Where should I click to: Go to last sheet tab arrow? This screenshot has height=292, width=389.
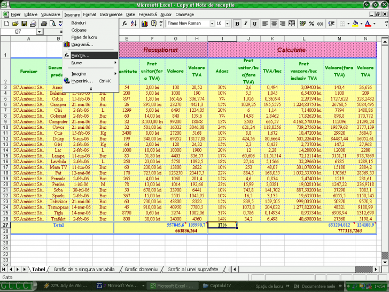[x=25, y=269]
